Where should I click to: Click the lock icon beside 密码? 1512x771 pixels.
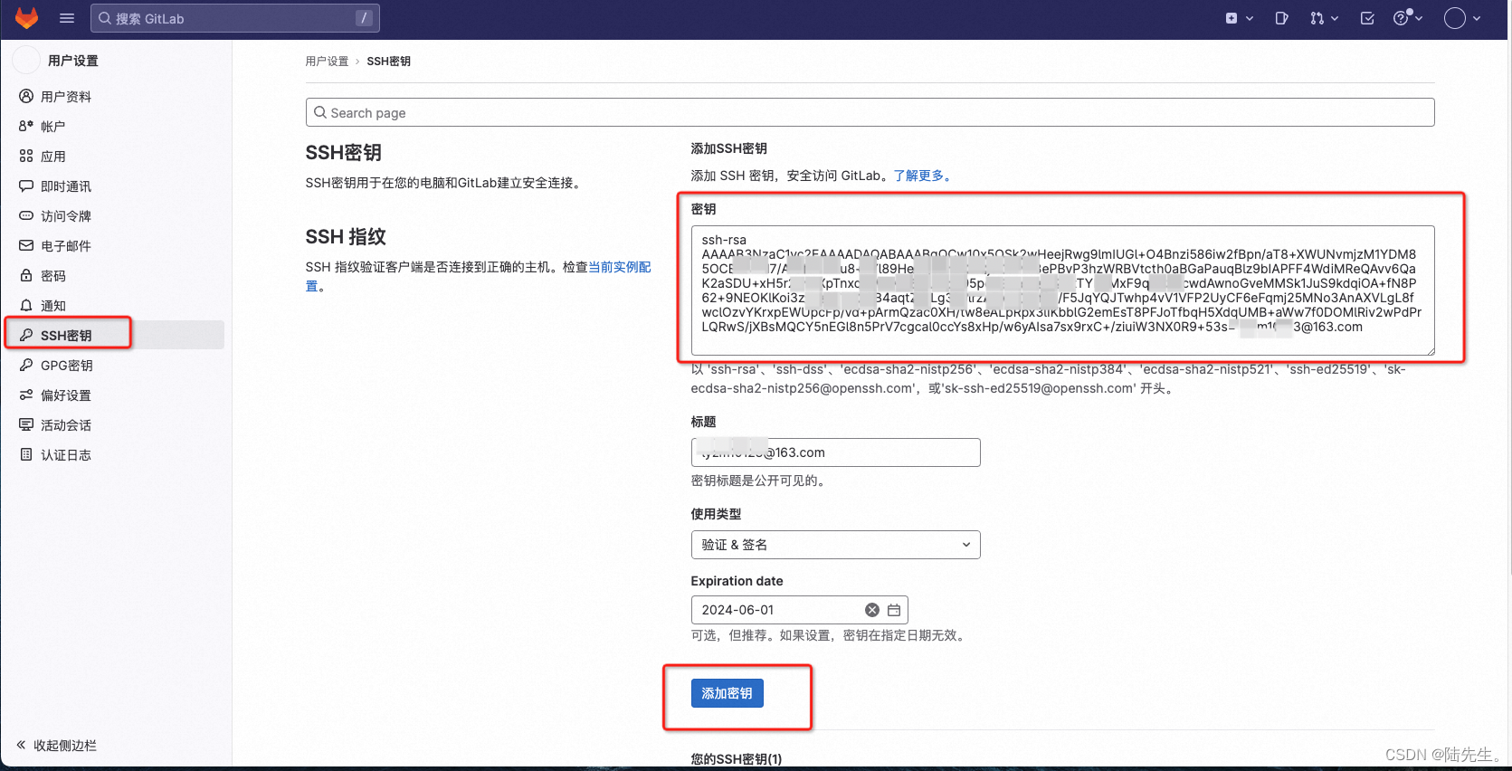coord(26,275)
